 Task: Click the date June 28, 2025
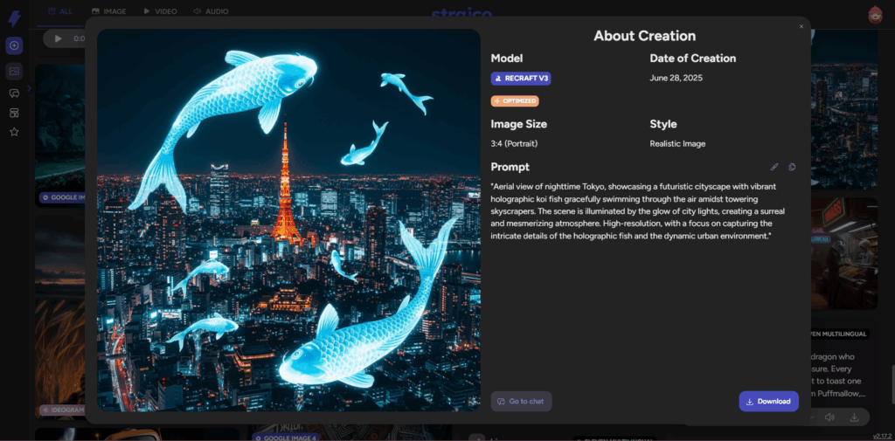(676, 79)
